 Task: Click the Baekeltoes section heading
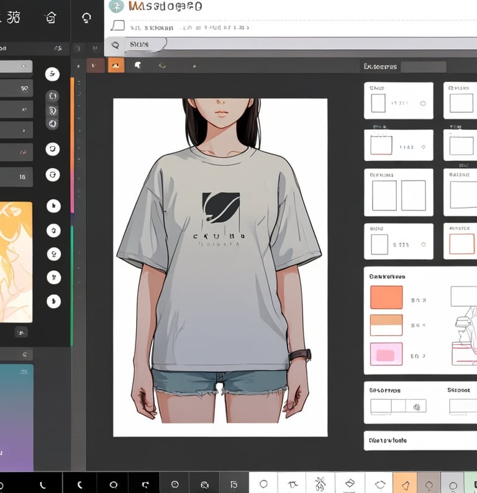click(387, 277)
